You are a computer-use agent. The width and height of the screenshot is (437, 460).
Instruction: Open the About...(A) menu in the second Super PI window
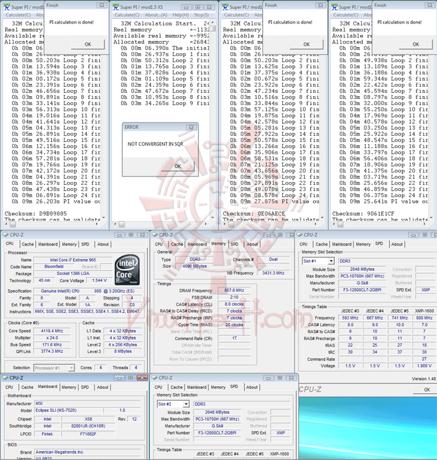pyautogui.click(x=156, y=15)
